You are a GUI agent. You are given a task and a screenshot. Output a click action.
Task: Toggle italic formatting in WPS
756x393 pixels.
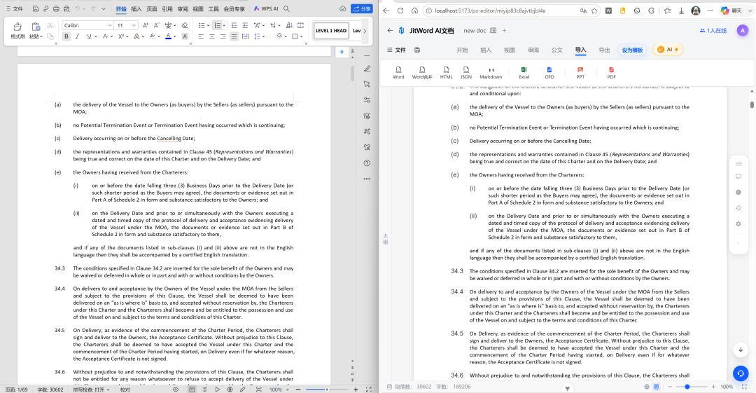(x=77, y=36)
